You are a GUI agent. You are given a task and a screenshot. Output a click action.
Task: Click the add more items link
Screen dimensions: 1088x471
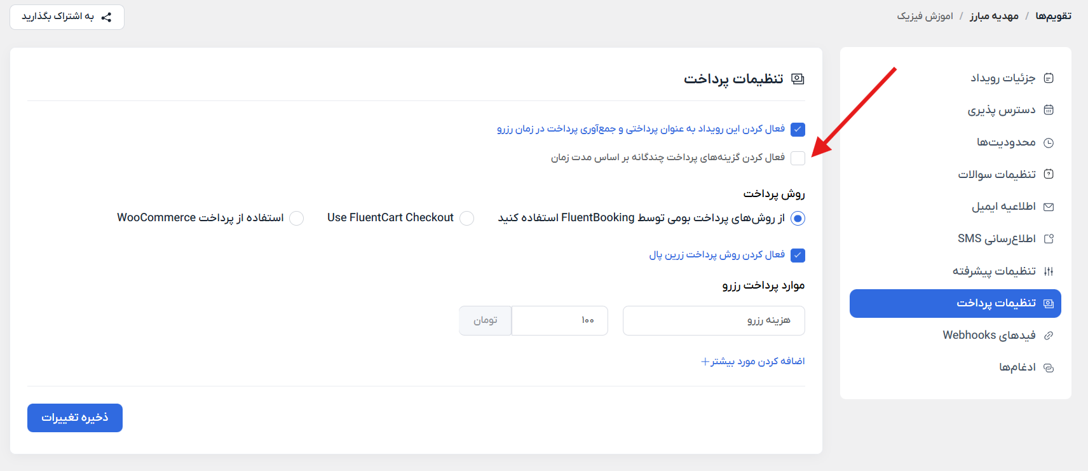(x=752, y=362)
